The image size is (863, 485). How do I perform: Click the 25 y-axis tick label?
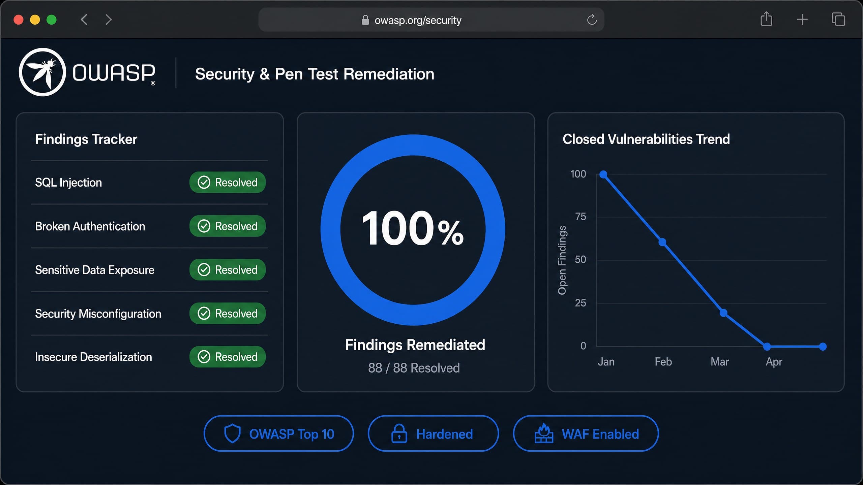581,303
